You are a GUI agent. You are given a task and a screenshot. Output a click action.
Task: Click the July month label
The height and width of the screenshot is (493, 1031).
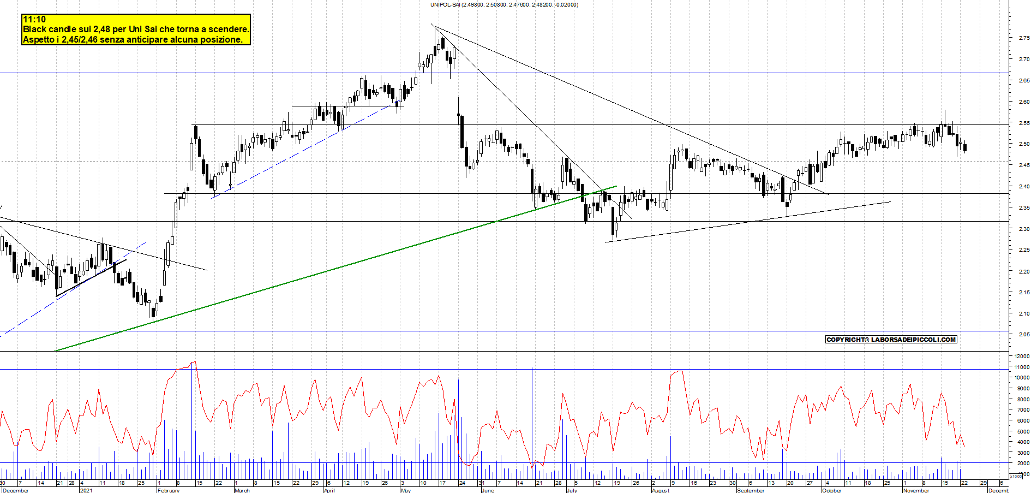coord(571,490)
